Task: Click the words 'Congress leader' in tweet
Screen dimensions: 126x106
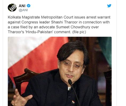Action: [36, 22]
